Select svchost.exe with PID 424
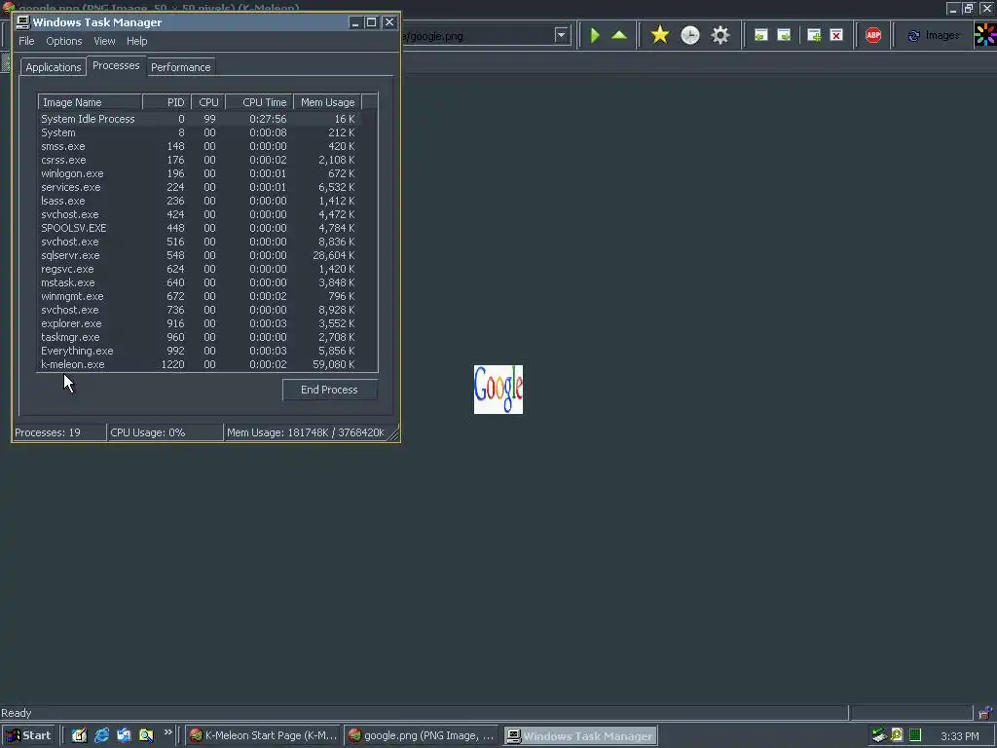Screen dimensions: 997x748 199,214
